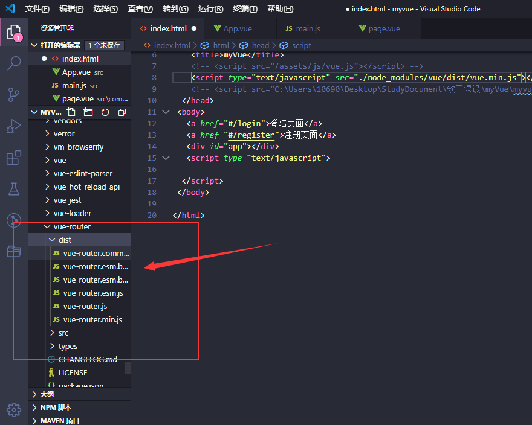This screenshot has width=532, height=425.
Task: Collapse the vue-router folder
Action: click(x=79, y=226)
